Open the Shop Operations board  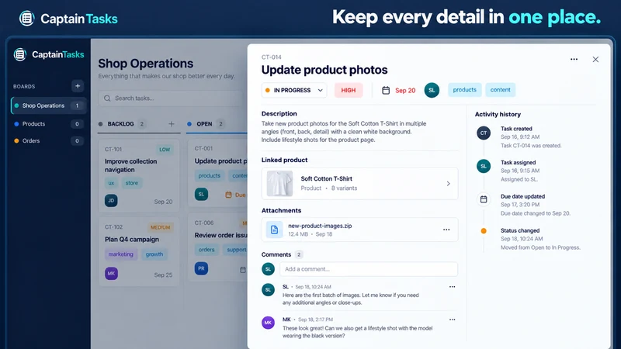pyautogui.click(x=48, y=105)
